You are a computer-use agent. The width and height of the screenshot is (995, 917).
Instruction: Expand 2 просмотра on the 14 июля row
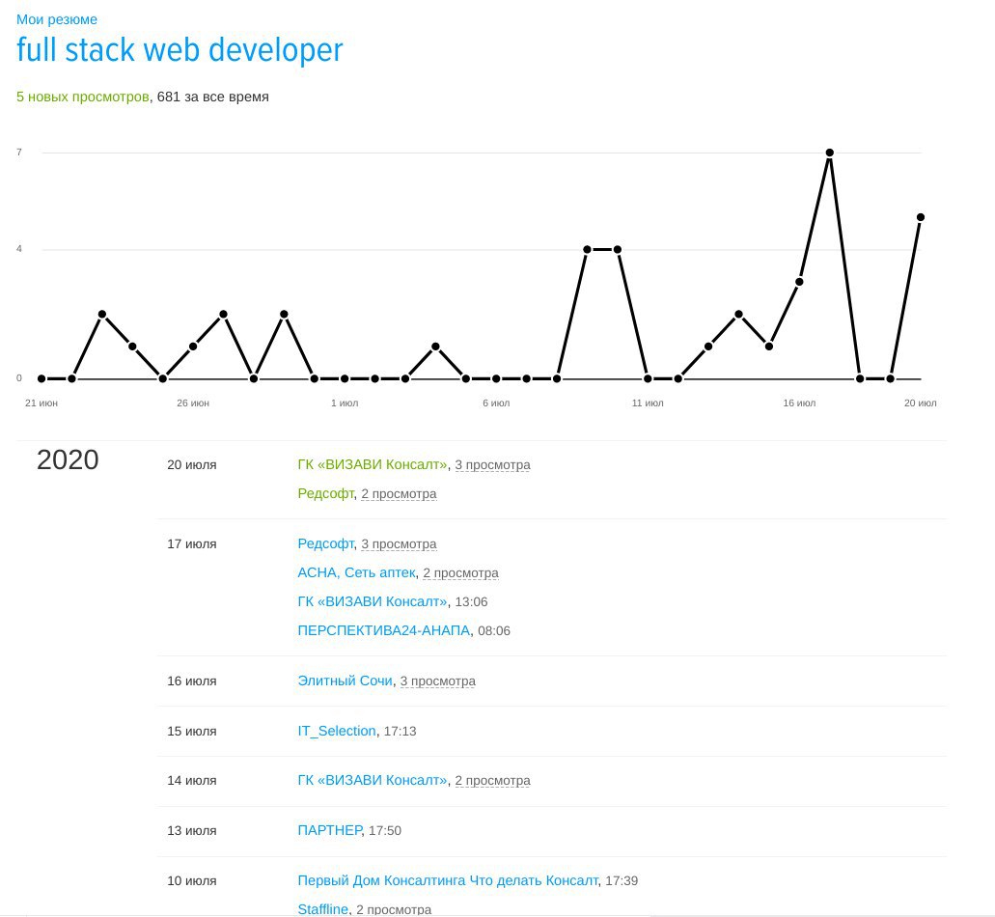coord(492,781)
